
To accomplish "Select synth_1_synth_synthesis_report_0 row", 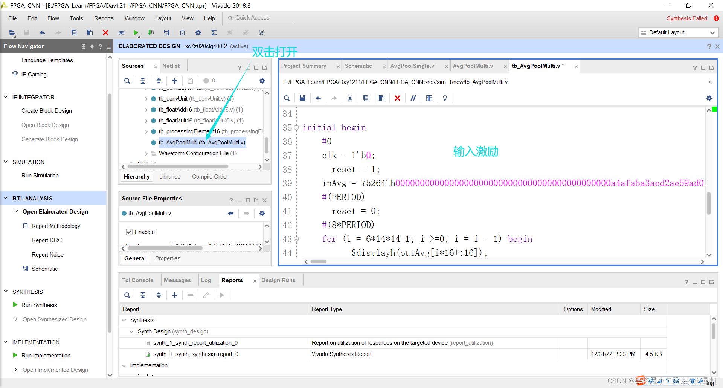I will tap(393, 354).
